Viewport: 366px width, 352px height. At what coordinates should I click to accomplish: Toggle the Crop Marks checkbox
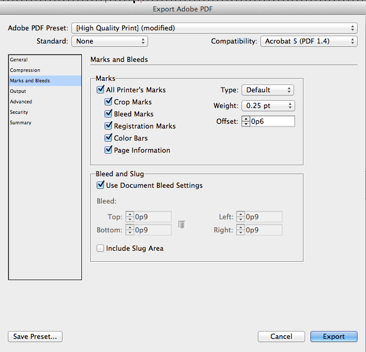point(108,102)
